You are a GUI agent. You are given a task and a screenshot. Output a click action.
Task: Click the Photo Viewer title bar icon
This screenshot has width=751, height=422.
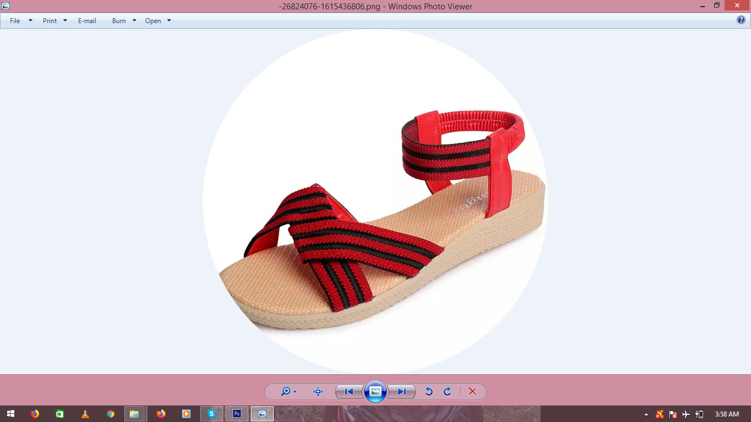point(5,6)
